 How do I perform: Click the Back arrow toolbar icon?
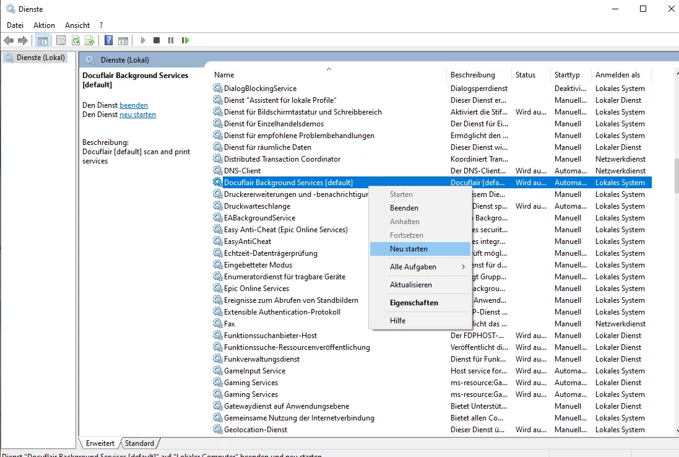click(x=9, y=40)
